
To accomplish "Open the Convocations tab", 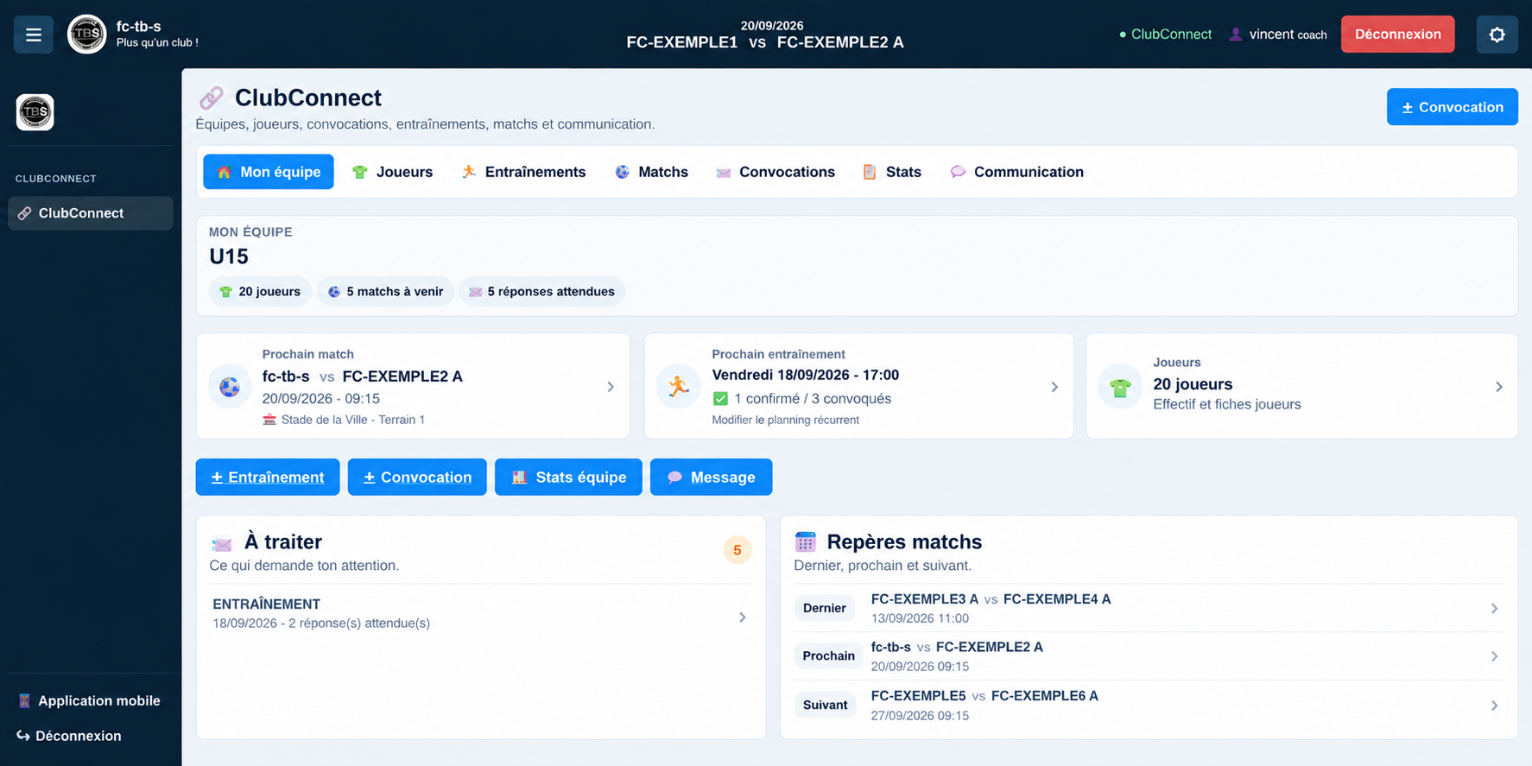I will (x=775, y=172).
